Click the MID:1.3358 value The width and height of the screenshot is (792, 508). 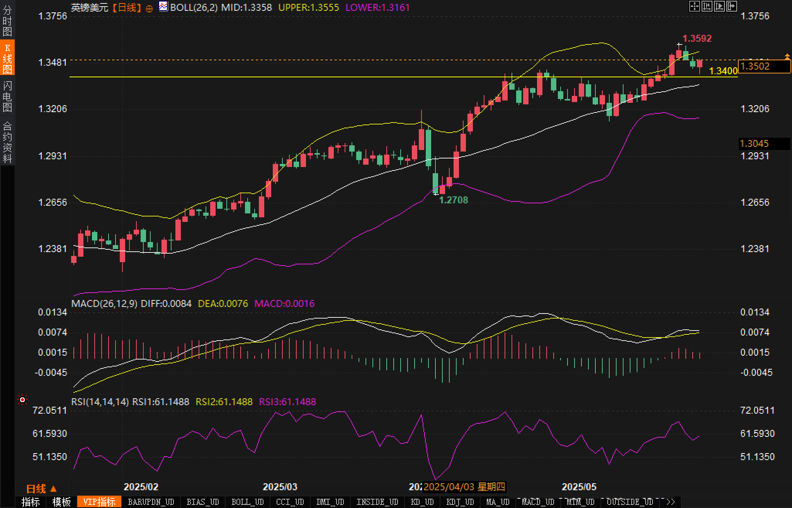click(x=246, y=7)
